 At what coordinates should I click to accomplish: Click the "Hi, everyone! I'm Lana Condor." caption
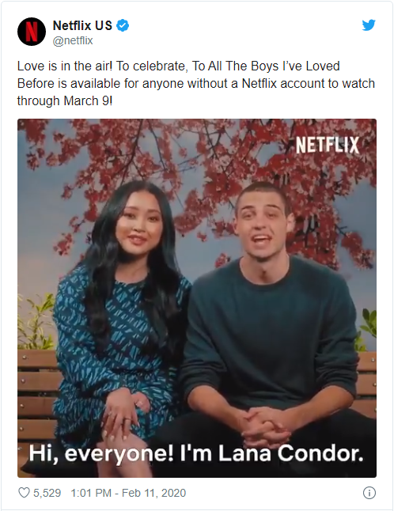pos(196,453)
